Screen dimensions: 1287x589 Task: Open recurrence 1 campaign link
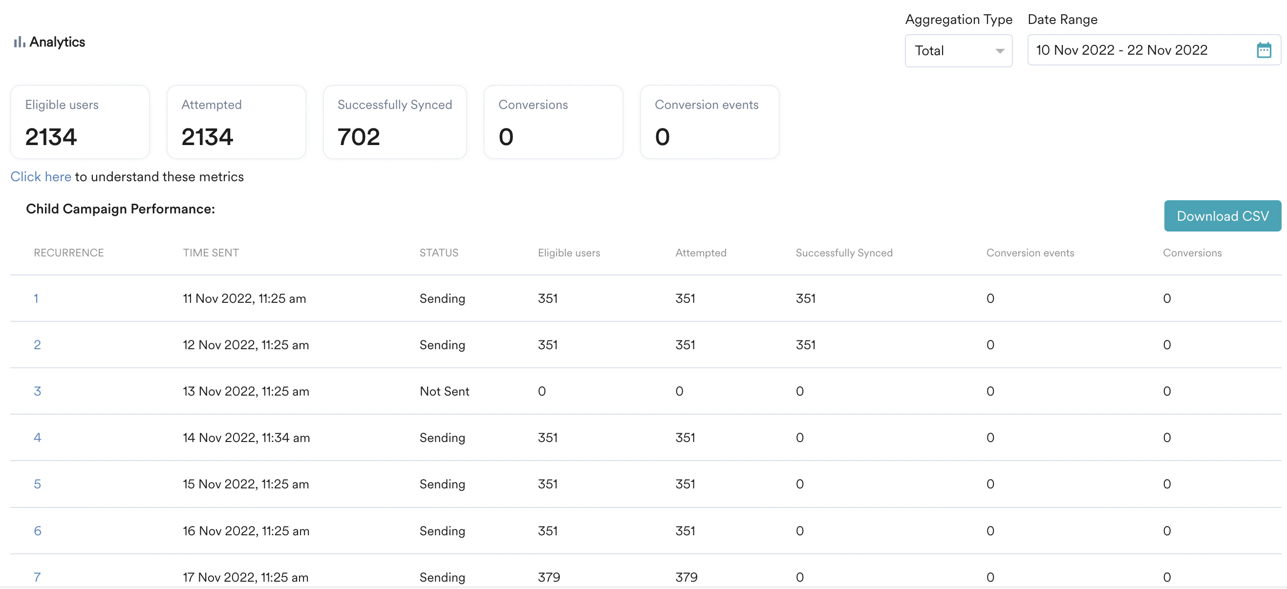[x=36, y=298]
